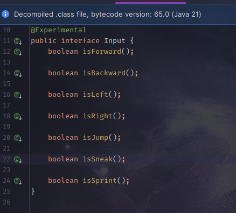Click line number 13 in the gutter
The height and width of the screenshot is (213, 236).
(6, 62)
